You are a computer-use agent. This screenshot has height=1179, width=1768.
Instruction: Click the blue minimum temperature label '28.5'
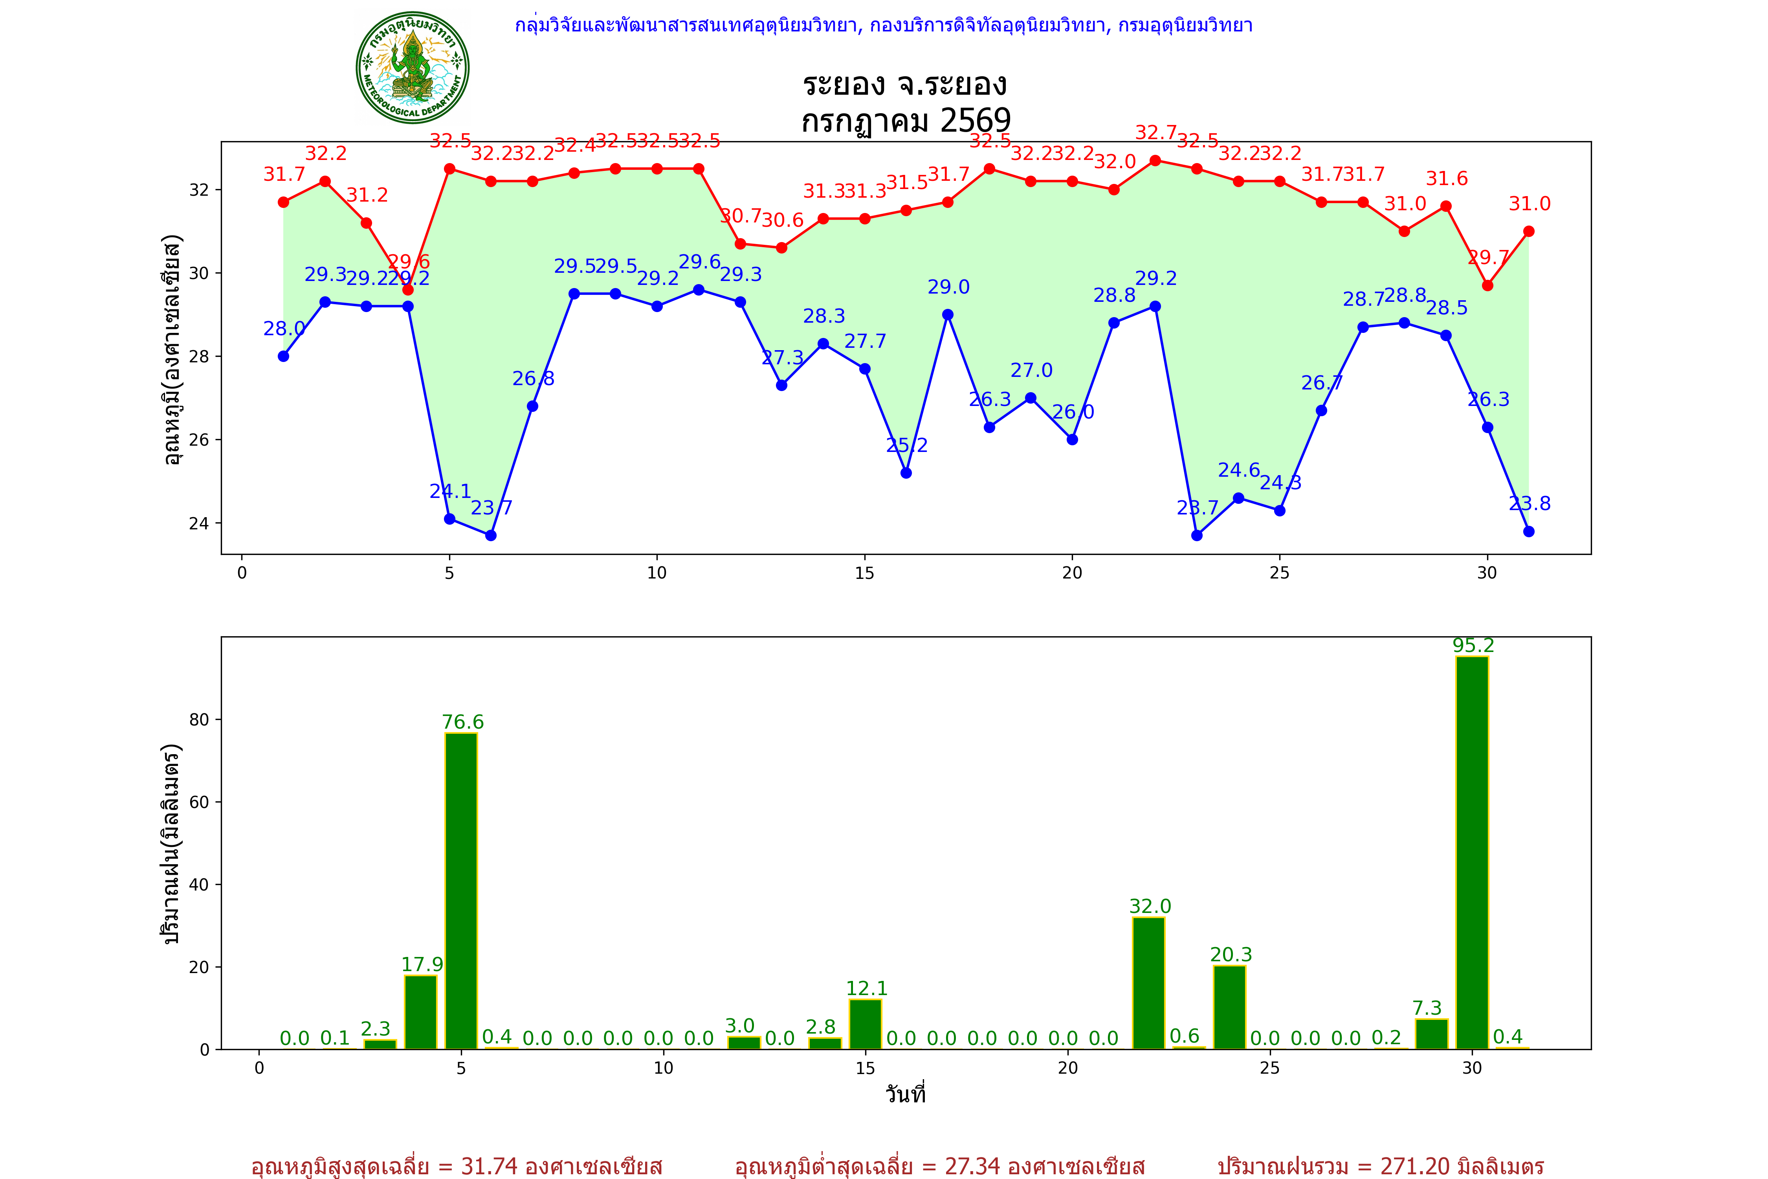tap(1447, 308)
